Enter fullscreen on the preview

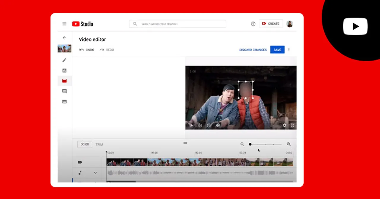[x=292, y=125]
